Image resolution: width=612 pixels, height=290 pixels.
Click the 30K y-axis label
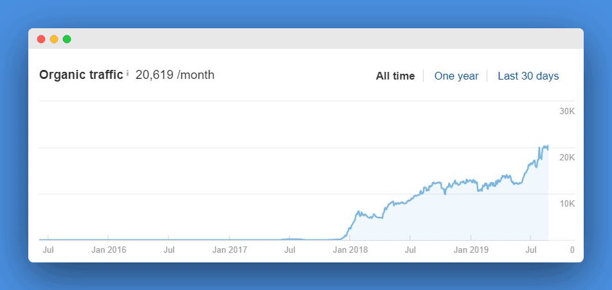[567, 112]
